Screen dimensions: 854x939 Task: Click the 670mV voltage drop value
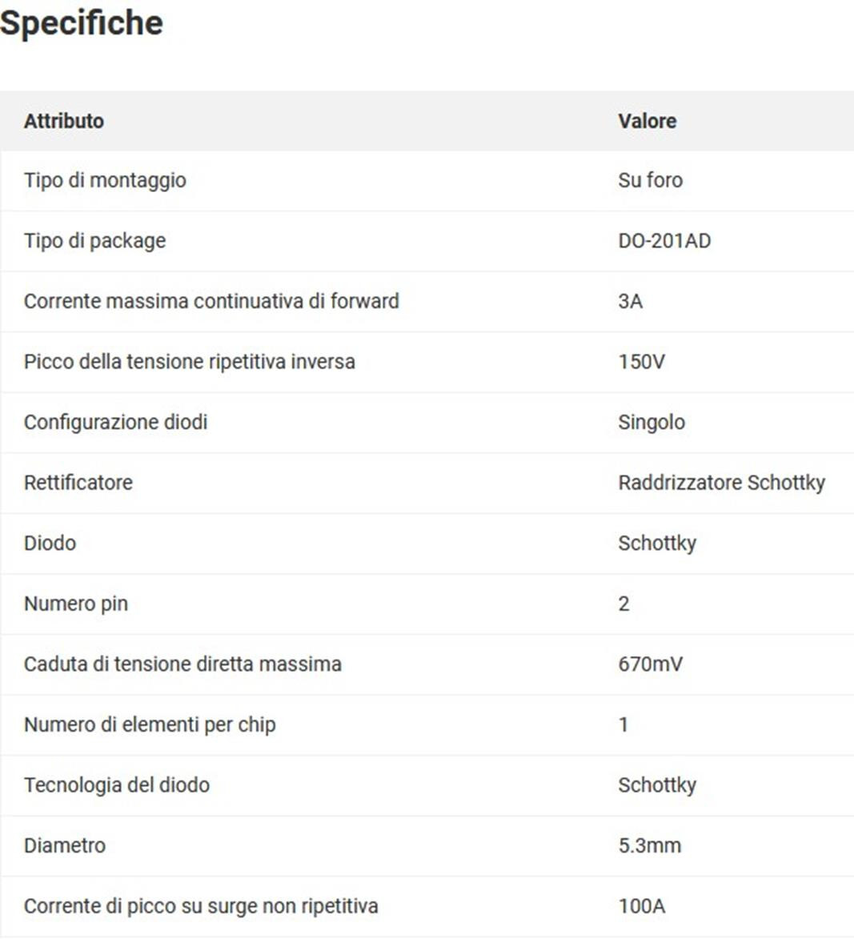(651, 664)
